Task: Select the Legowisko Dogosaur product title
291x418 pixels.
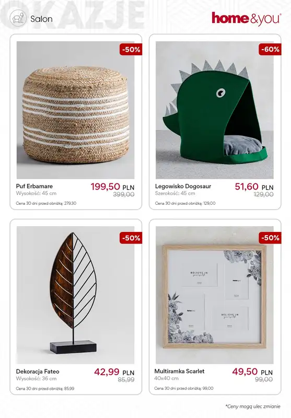Action: point(183,187)
